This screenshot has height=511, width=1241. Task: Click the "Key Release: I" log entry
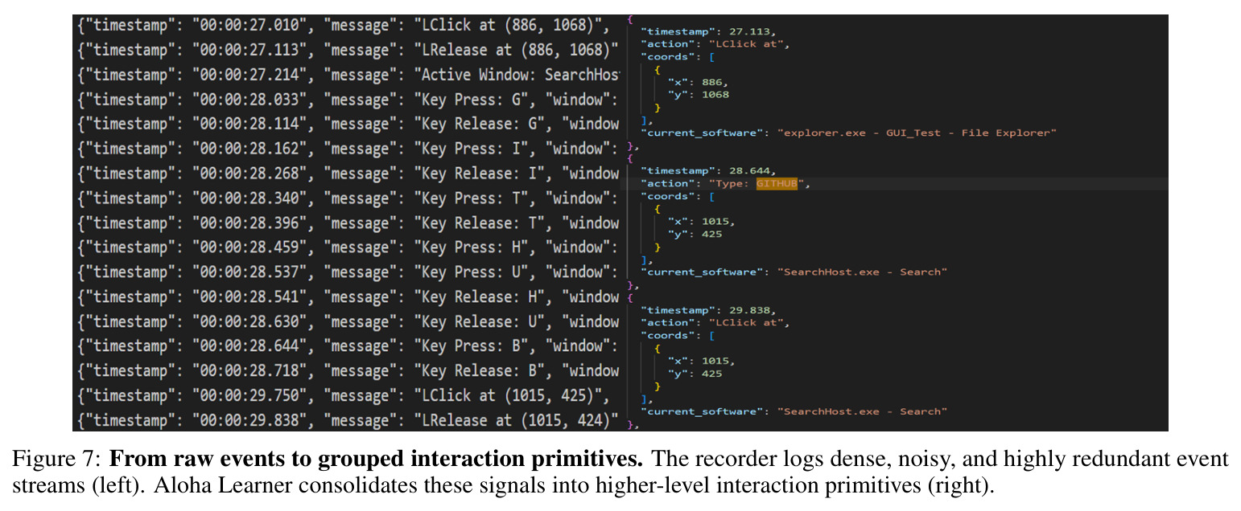click(x=348, y=174)
